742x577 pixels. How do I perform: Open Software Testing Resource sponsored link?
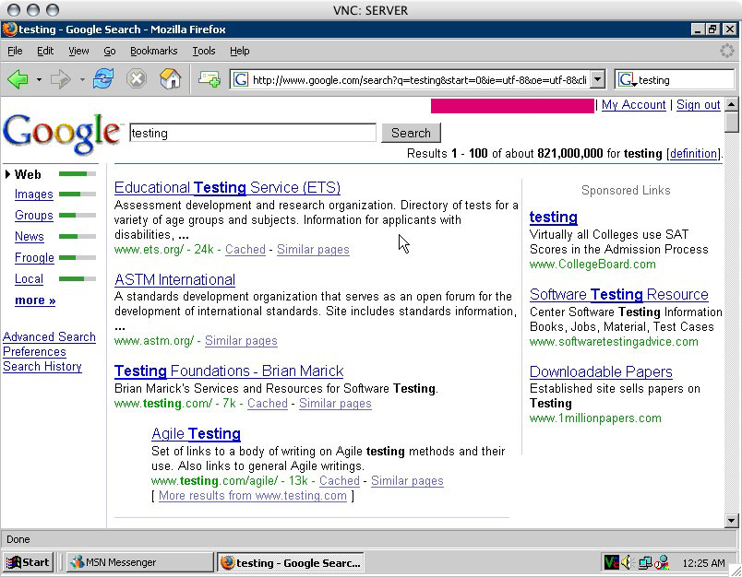click(x=619, y=294)
